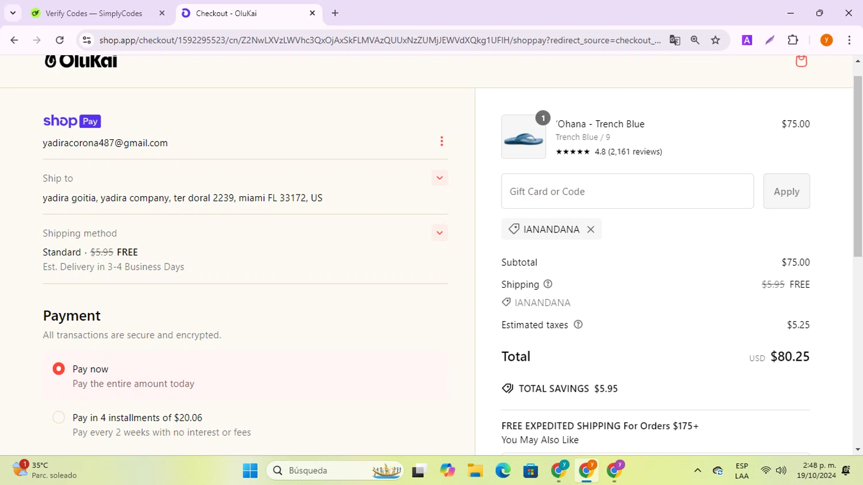This screenshot has width=863, height=485.
Task: View site information icon in address bar
Action: coord(87,40)
